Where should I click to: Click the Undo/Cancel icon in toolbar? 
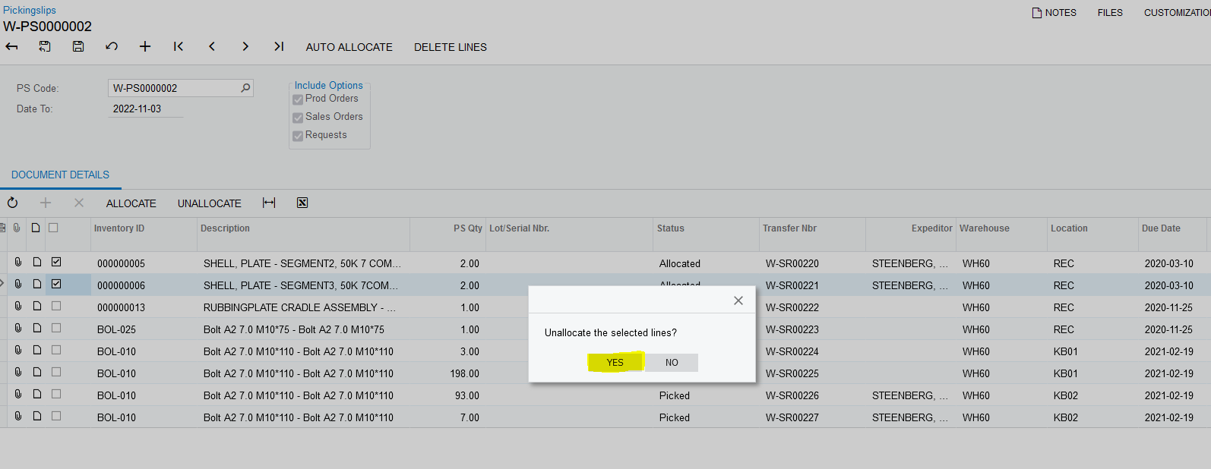coord(112,47)
